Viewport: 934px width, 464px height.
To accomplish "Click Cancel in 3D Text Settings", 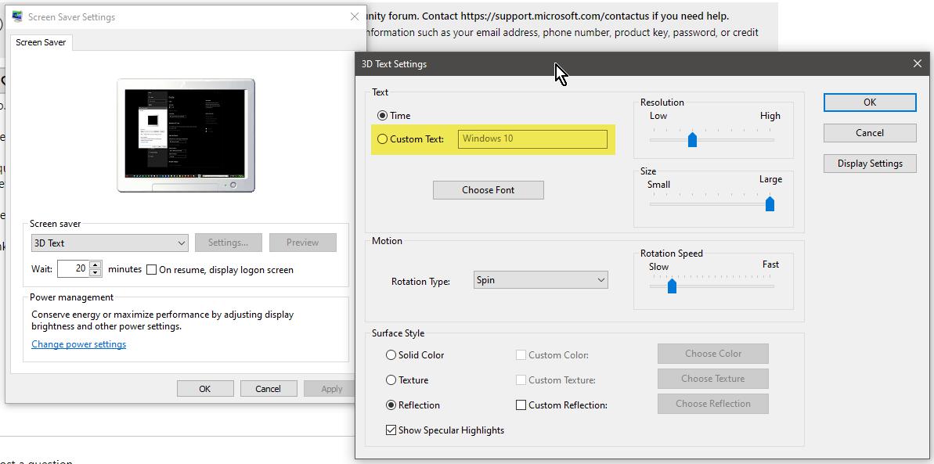I will [x=870, y=133].
